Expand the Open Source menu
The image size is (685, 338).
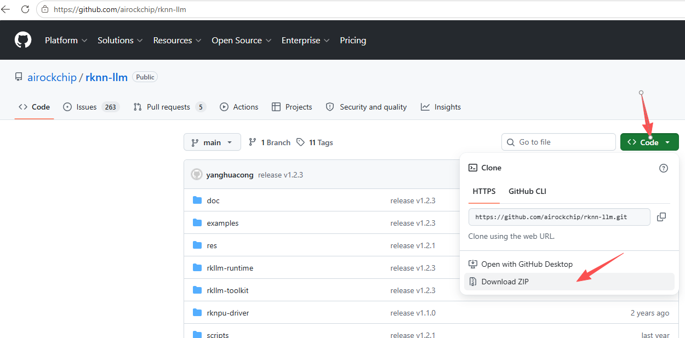(x=241, y=40)
